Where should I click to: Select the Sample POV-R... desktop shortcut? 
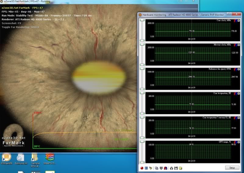(35, 161)
